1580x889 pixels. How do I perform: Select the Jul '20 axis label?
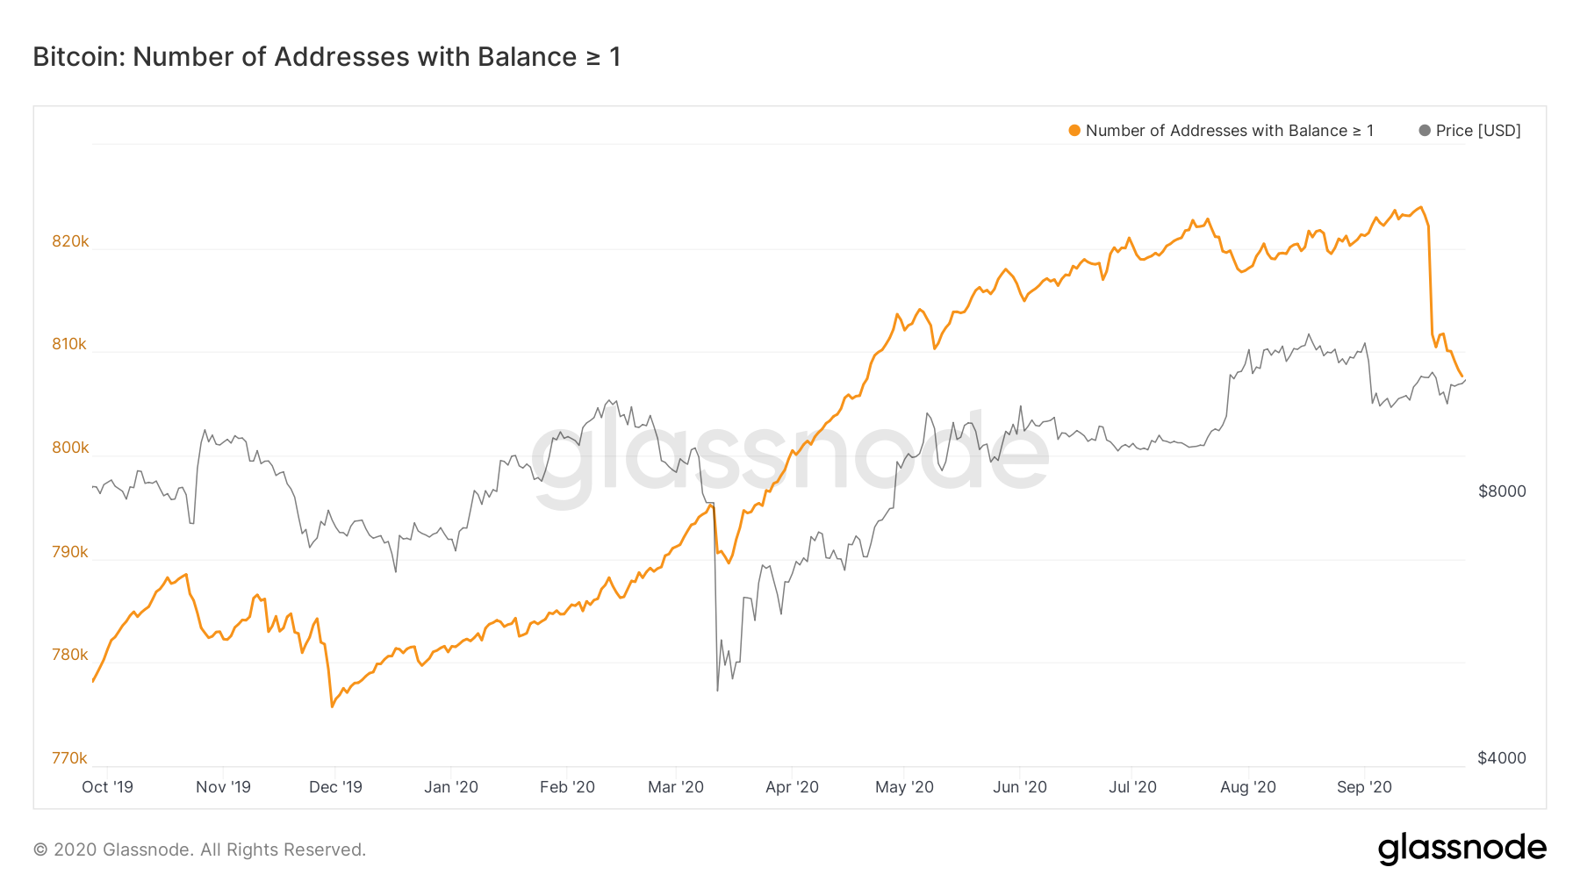tap(1132, 787)
